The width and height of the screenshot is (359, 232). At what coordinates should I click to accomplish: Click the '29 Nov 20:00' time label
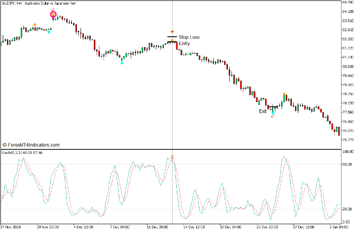pyautogui.click(x=47, y=227)
